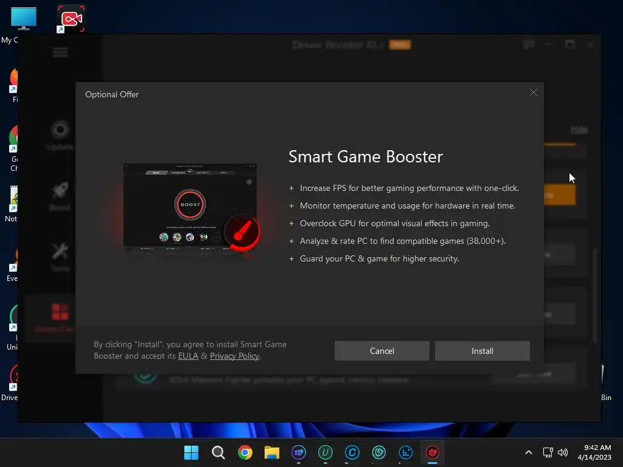Click the red Driver Booster taskbar icon

[x=433, y=452]
